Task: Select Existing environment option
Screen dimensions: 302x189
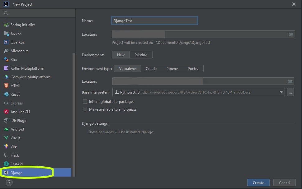Action: (141, 55)
